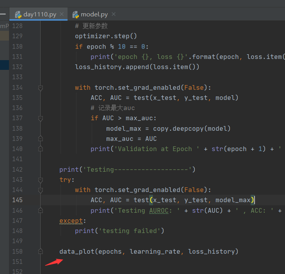Screen dimensions: 285x274
Task: Click the Python file icon on day1110.py tab
Action: click(x=18, y=14)
